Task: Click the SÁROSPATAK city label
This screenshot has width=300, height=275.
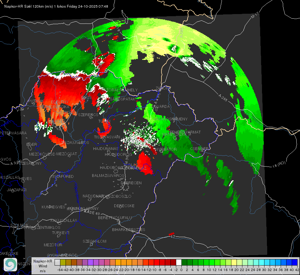Action: [123, 99]
